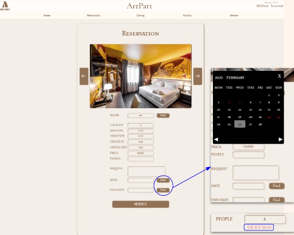294x235 pixels.
Task: Click Find button beside main form ROOM field
Action: click(163, 116)
